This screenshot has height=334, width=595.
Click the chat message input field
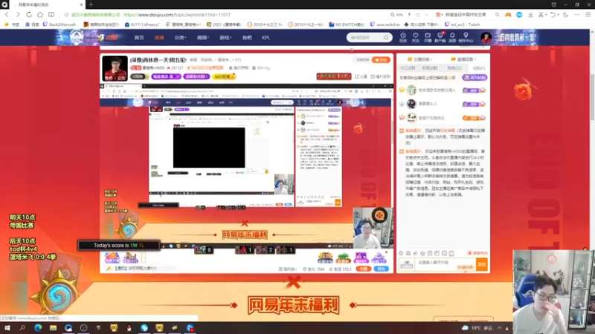tap(446, 264)
